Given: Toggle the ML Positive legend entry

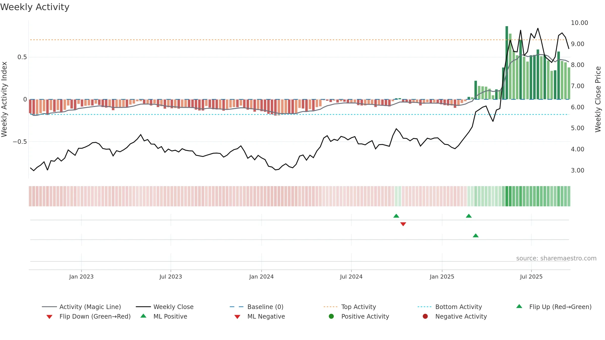Looking at the screenshot, I should click(x=164, y=316).
